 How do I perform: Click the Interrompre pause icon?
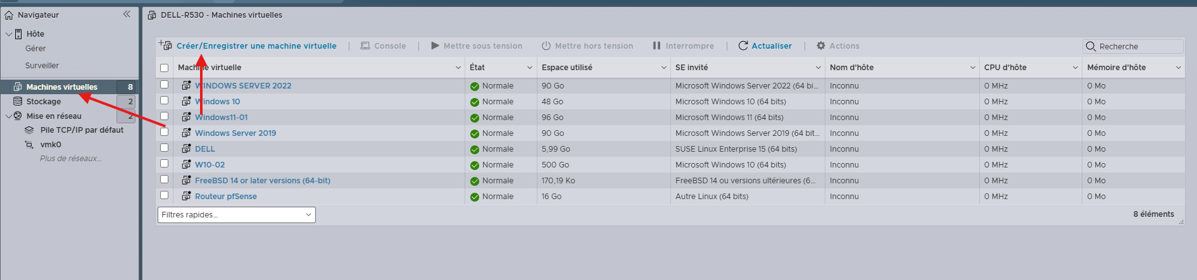click(656, 46)
